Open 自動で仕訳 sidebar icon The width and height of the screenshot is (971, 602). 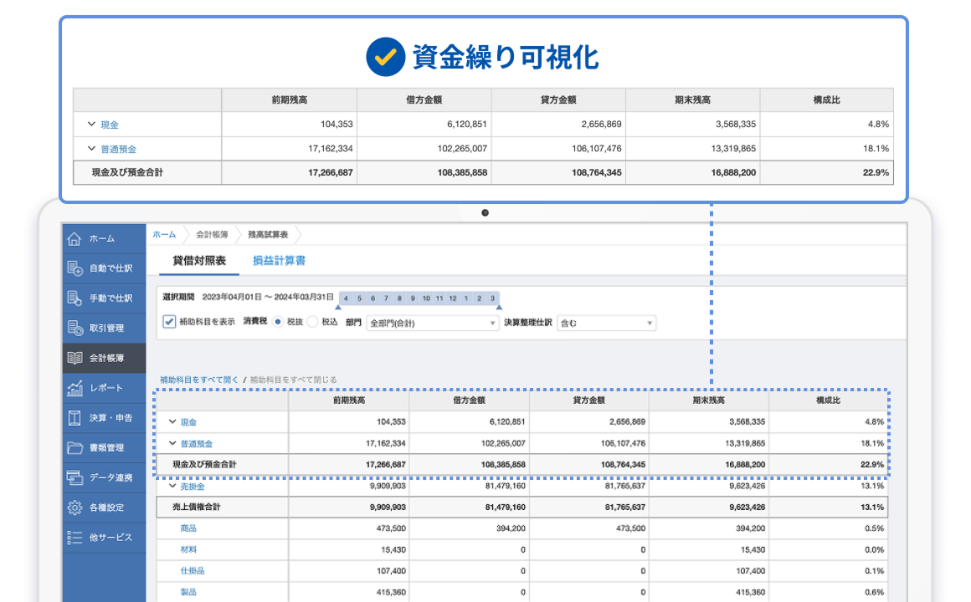[x=75, y=268]
